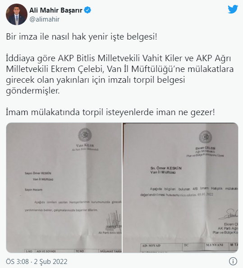Click the @alimahir handle
243x268 pixels.
click(x=45, y=19)
